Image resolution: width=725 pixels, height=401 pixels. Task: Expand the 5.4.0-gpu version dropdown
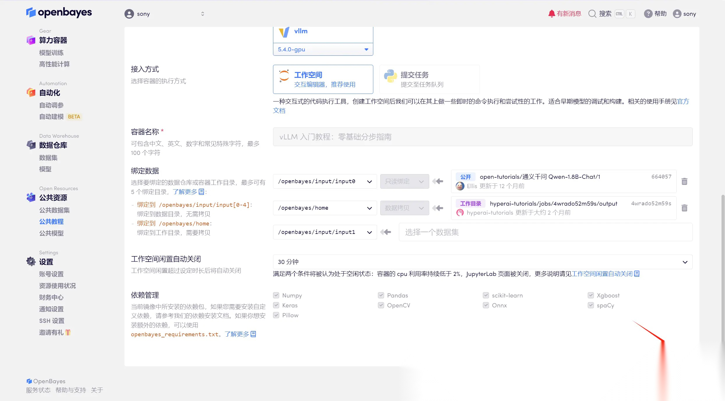[323, 50]
